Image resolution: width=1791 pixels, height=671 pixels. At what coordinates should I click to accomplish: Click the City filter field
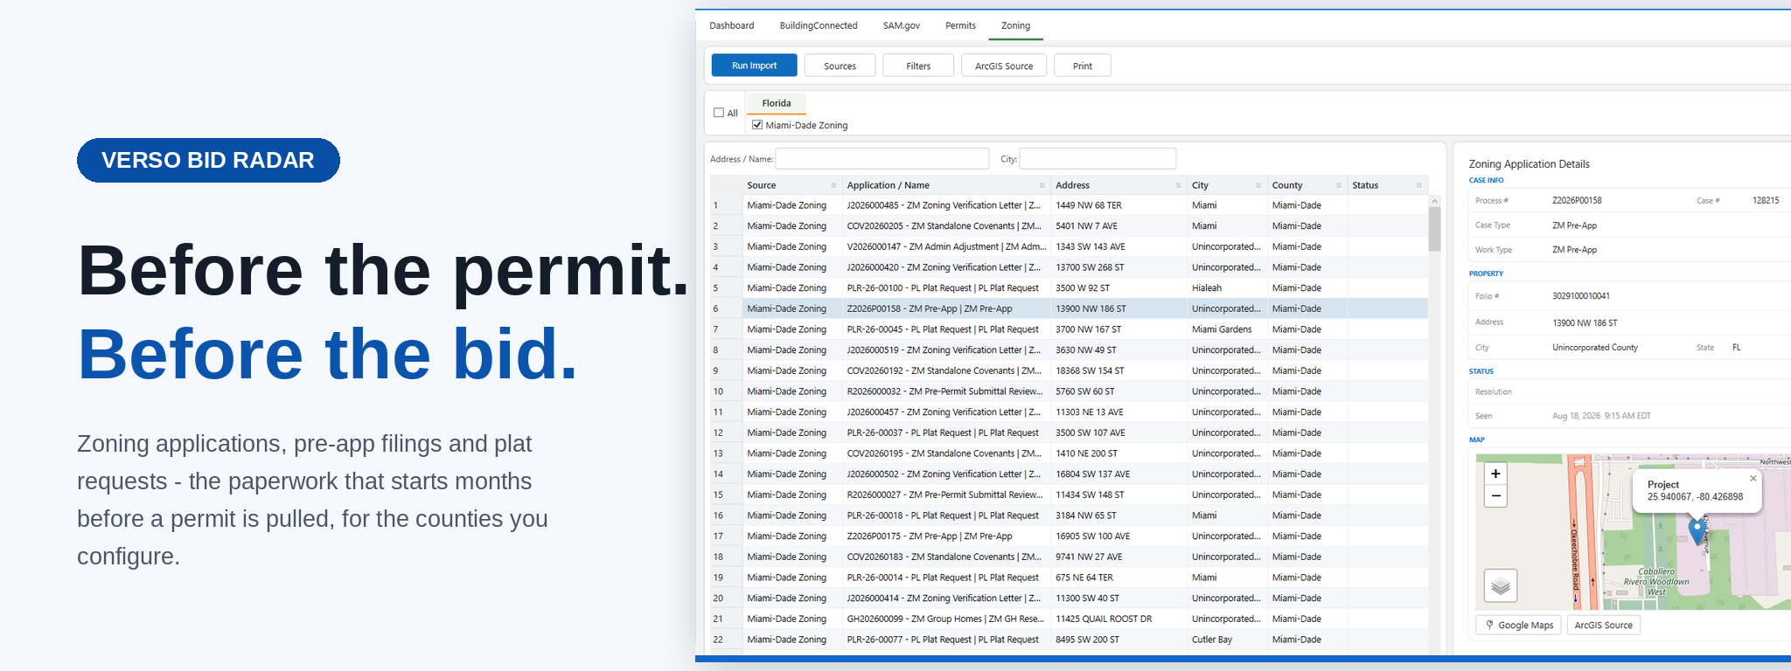1098,158
